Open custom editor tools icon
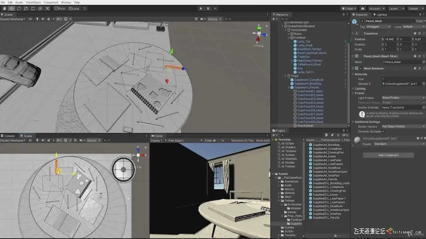This screenshot has height=239, width=426. click(x=47, y=8)
